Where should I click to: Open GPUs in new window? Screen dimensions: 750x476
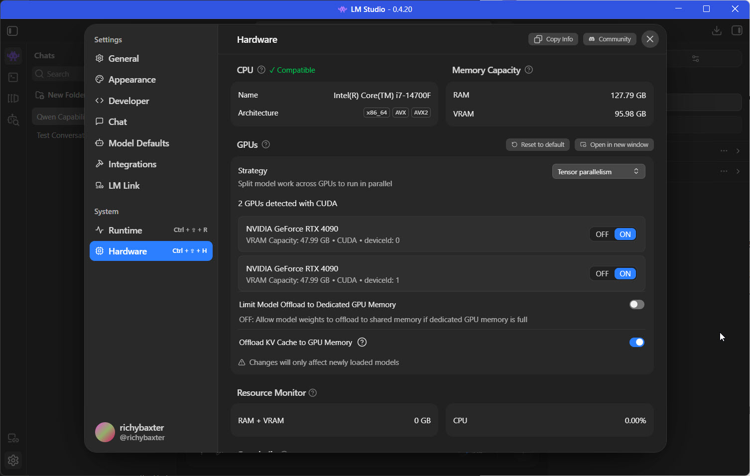(x=614, y=145)
